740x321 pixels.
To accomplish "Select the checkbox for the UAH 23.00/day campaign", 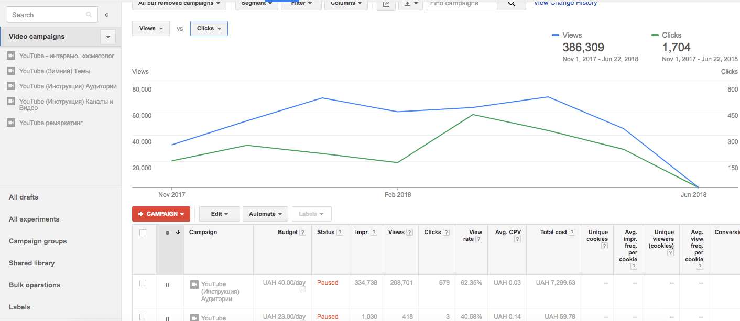I will click(143, 317).
